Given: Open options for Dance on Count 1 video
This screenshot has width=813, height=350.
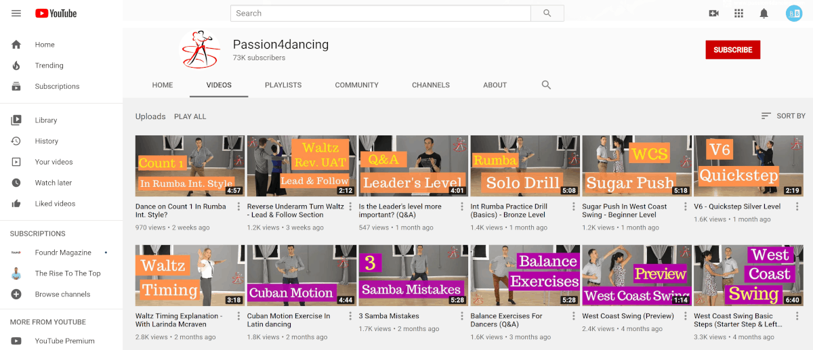Looking at the screenshot, I should coord(239,207).
